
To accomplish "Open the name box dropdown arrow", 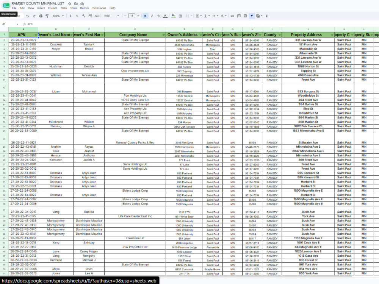I will pos(17,24).
